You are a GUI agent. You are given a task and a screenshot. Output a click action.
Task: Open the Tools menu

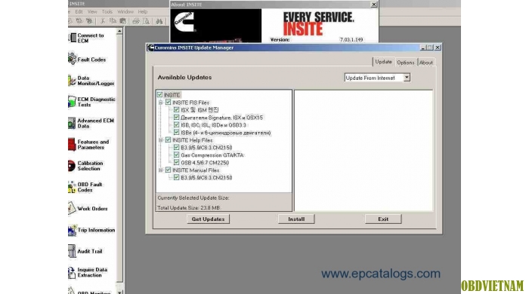pyautogui.click(x=107, y=11)
